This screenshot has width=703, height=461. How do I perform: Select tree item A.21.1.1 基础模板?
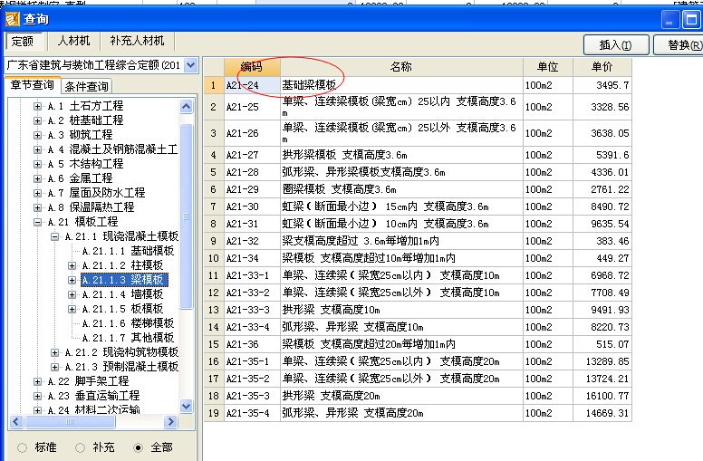click(128, 251)
